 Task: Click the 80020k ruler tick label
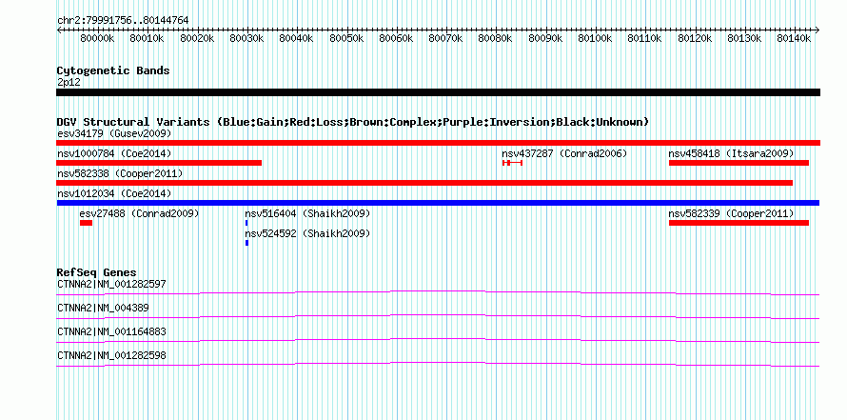[197, 38]
